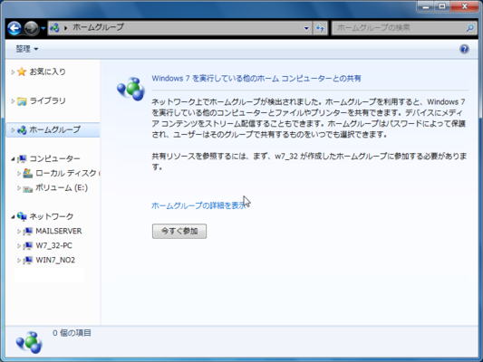
Task: Click the コンピューター icon in the sidebar
Action: point(22,158)
